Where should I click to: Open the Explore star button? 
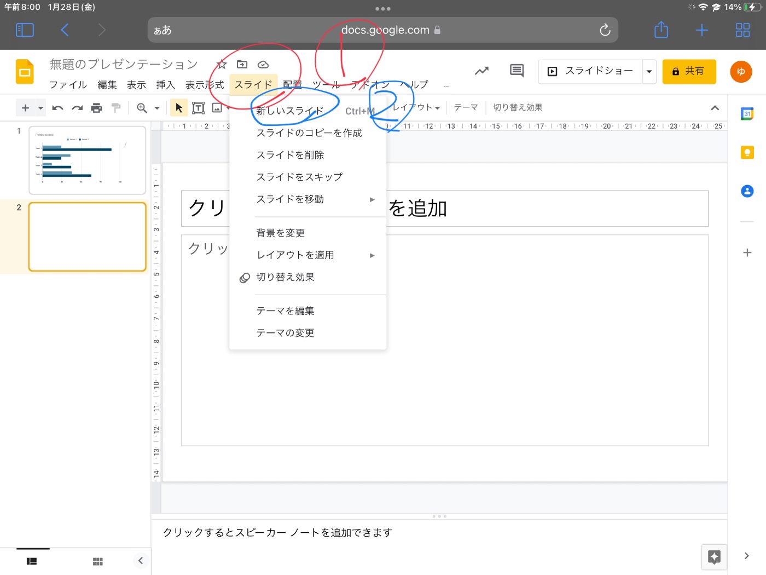click(x=714, y=557)
